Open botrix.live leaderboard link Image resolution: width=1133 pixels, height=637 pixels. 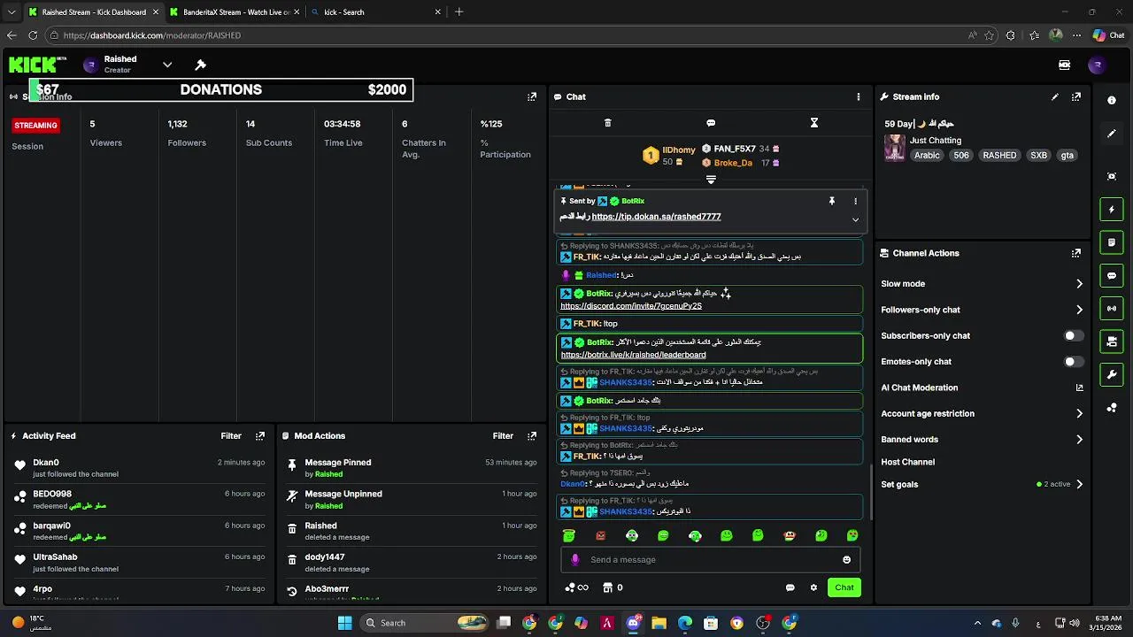click(633, 355)
